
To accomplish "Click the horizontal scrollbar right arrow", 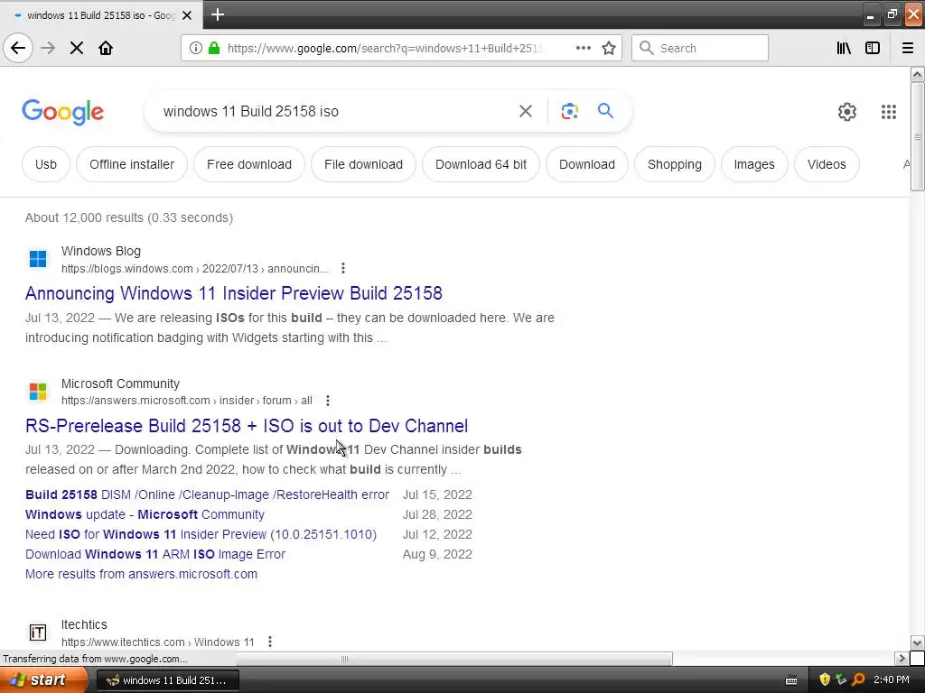I will click(902, 658).
